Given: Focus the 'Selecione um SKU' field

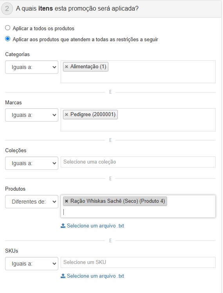Looking at the screenshot, I should 138,262.
